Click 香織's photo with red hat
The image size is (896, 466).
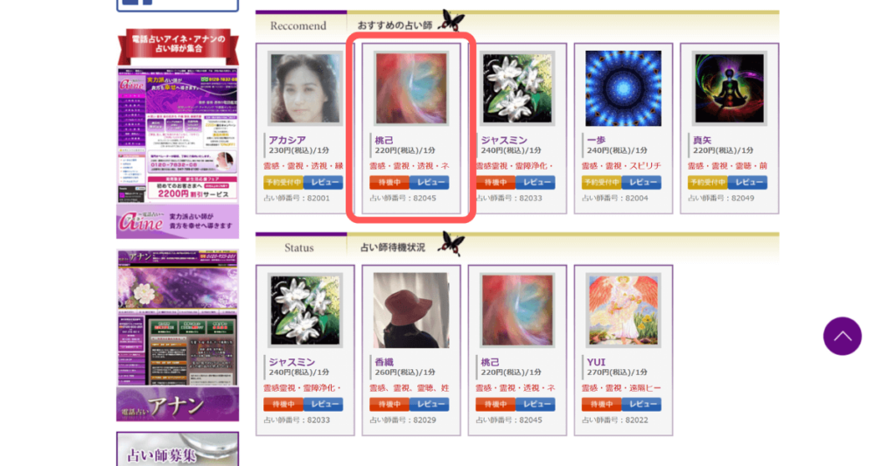click(x=411, y=310)
